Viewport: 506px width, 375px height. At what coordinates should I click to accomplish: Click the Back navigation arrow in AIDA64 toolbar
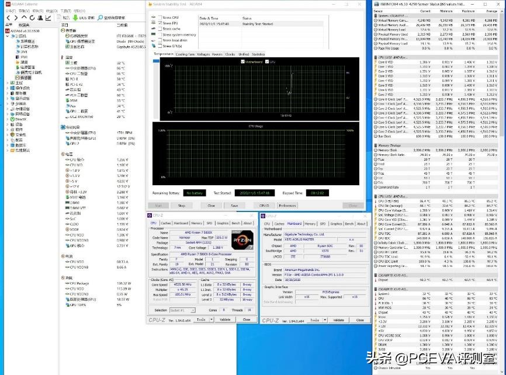tap(8, 16)
